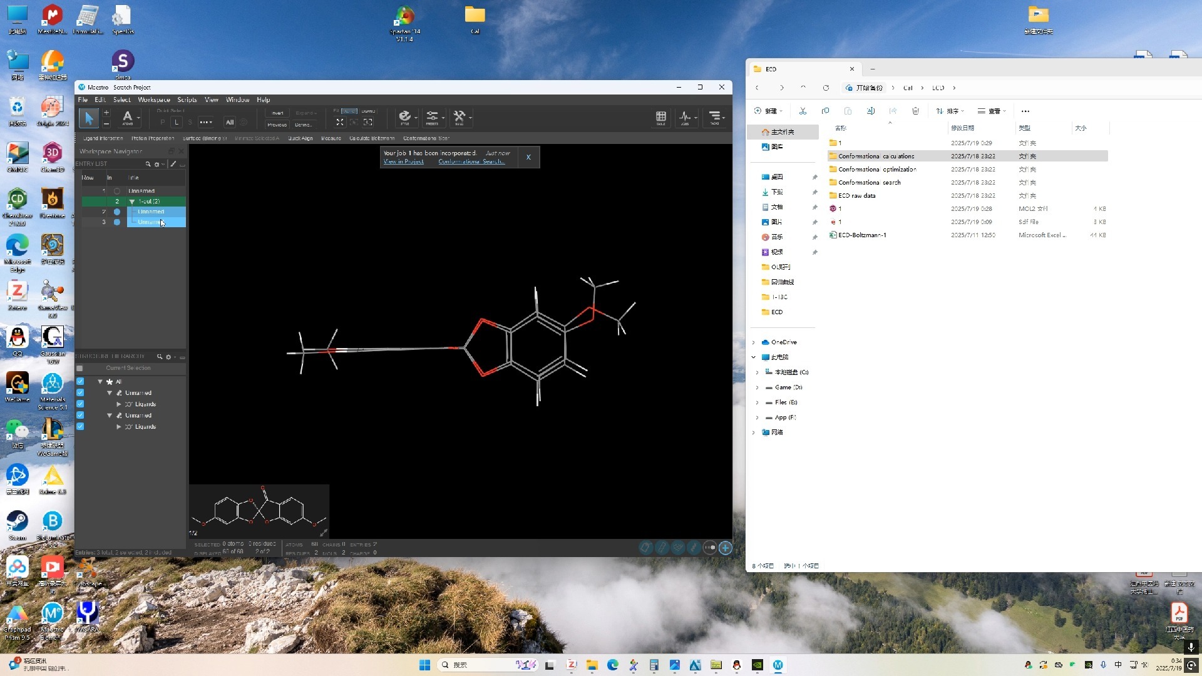Open the Build tools icon
This screenshot has height=676, width=1202.
point(460,116)
